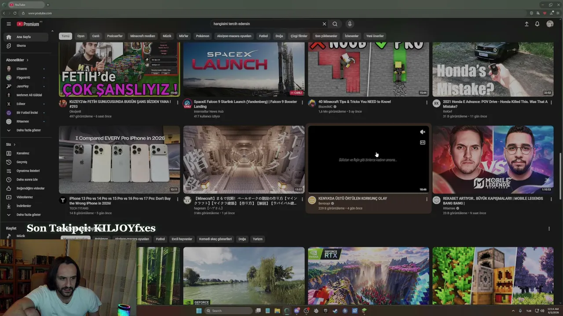Image resolution: width=563 pixels, height=316 pixels.
Task: Open more options for the SpaceX Falcon 9 video
Action: pyautogui.click(x=302, y=102)
